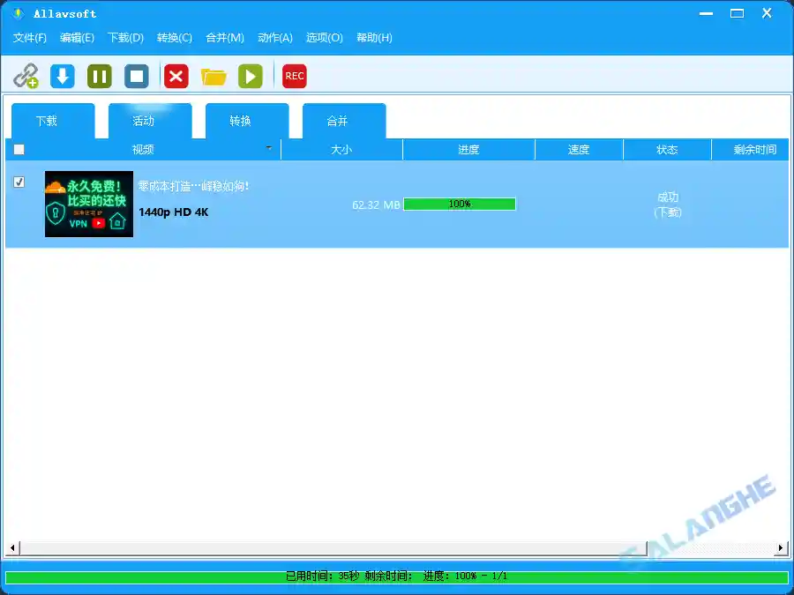Open the download folder icon
Viewport: 794px width, 595px height.
point(213,76)
